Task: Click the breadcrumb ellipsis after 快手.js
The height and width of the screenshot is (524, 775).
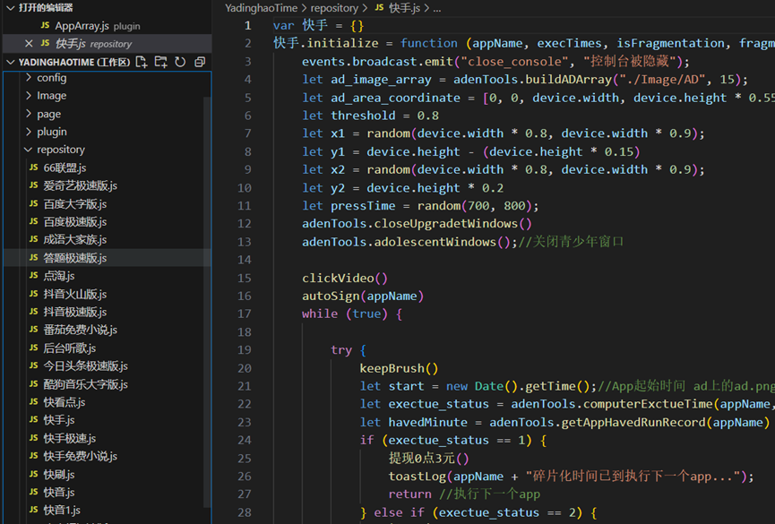Action: click(436, 8)
